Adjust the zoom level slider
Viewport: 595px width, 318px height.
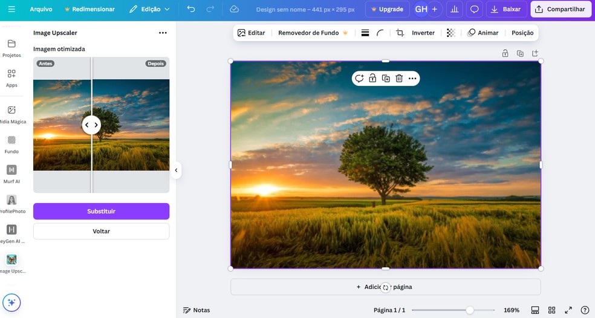click(469, 310)
